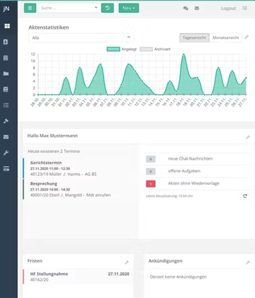
Task: Open the contacts address book sidebar icon
Action: [6, 42]
